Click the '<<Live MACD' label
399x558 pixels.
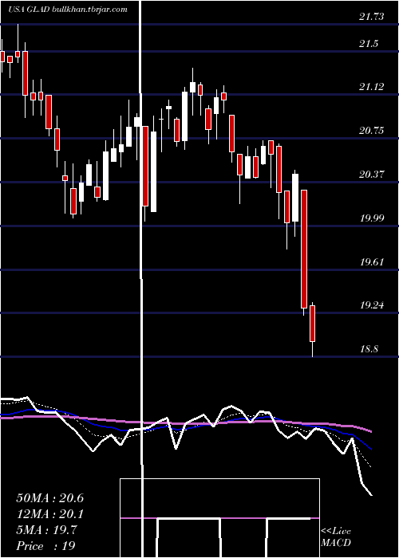[336, 537]
